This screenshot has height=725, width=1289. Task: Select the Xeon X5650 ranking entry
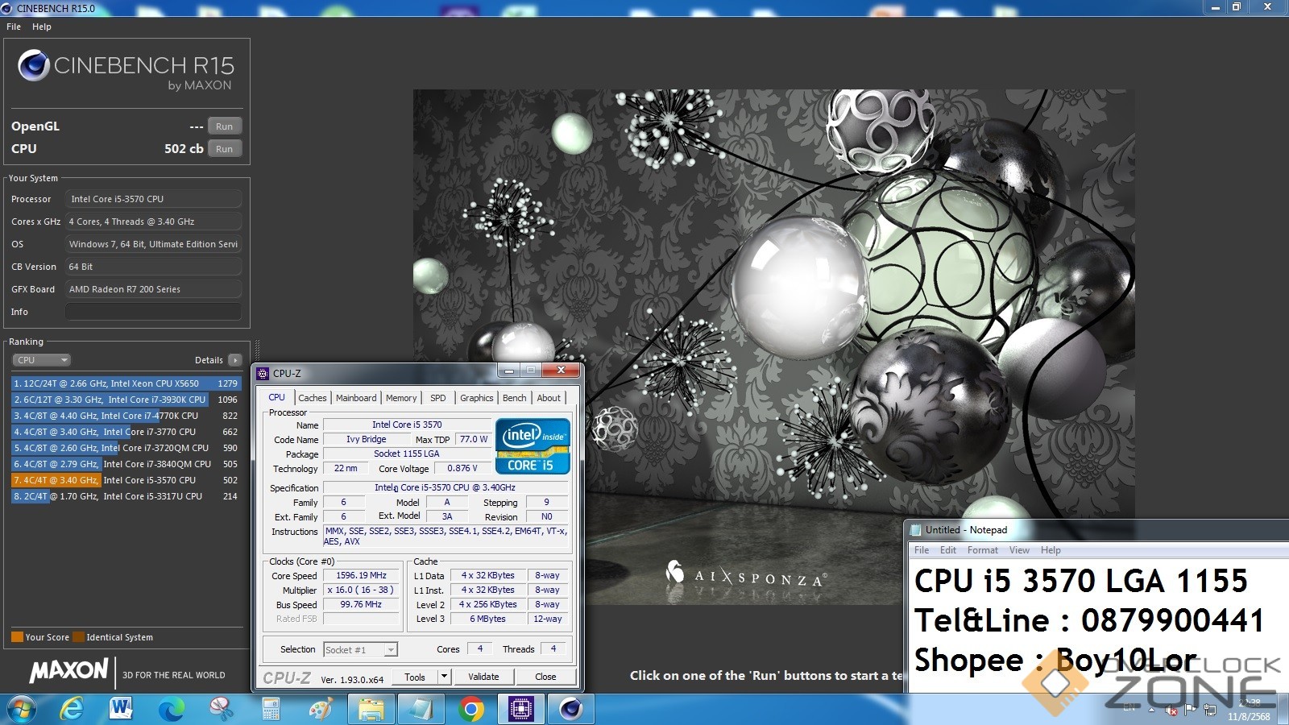126,383
